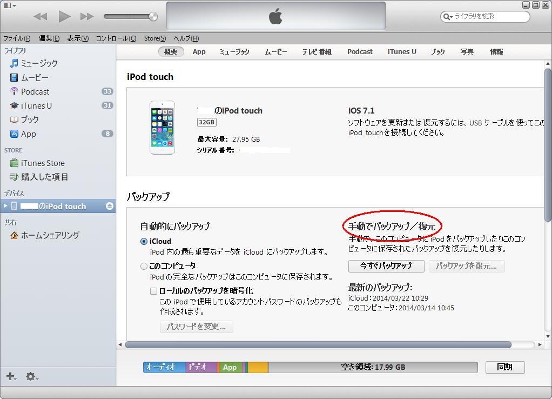Click the iTunes Store bag icon
Screen dimensions: 552x399
click(14, 163)
